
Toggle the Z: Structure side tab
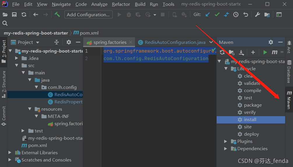click(4, 84)
